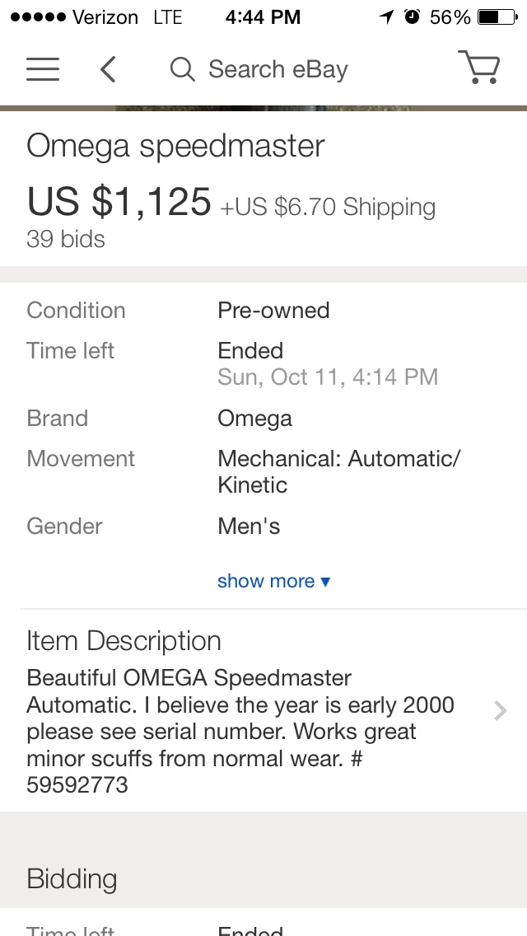Viewport: 527px width, 936px height.
Task: Tap the US $1,125 price
Action: tap(119, 201)
